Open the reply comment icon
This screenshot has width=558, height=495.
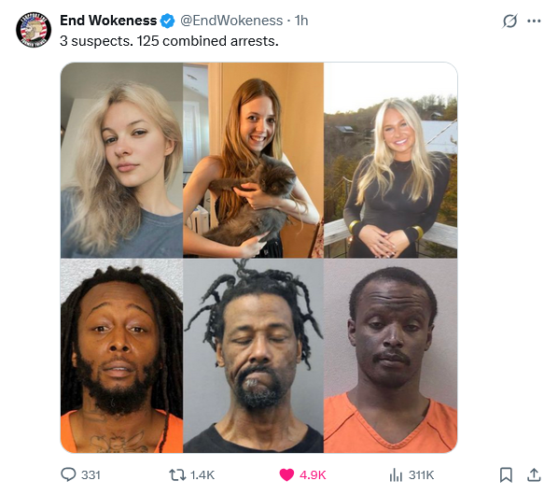tap(68, 474)
